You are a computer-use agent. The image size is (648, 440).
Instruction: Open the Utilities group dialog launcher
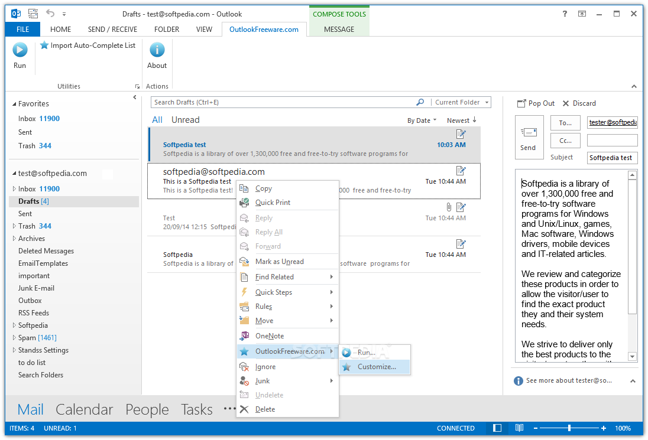click(137, 86)
